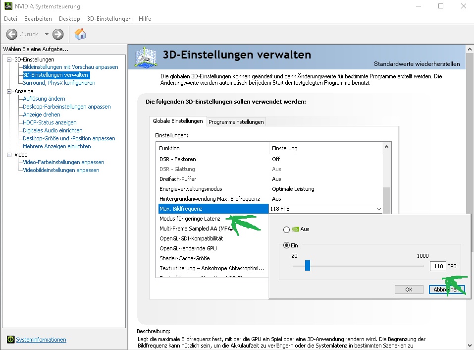Select HDCP-Status anzeigen
This screenshot has height=350, width=474.
[50, 122]
